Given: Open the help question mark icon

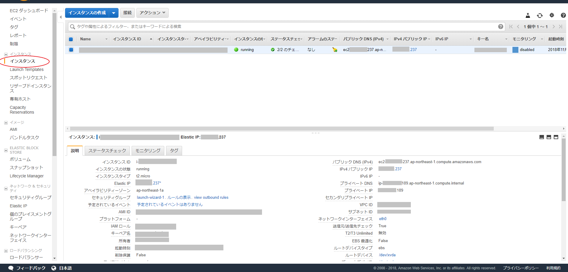Looking at the screenshot, I should click(x=563, y=15).
